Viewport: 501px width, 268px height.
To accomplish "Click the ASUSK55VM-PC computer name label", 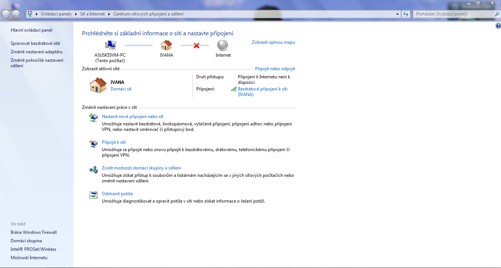I will point(110,55).
